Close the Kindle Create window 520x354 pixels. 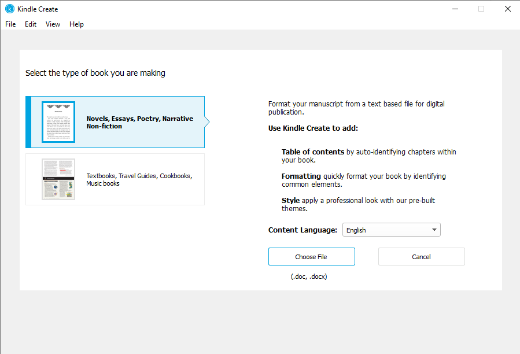click(x=507, y=9)
